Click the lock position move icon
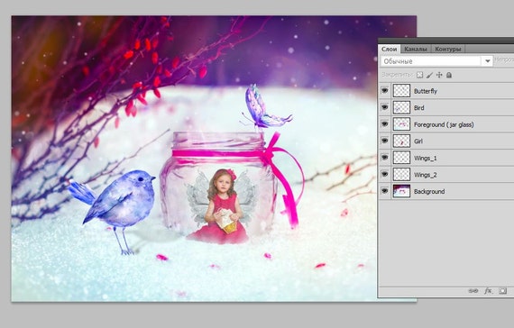 [439, 75]
